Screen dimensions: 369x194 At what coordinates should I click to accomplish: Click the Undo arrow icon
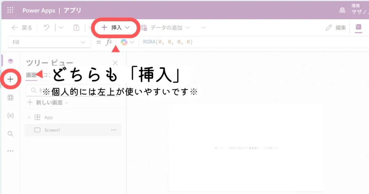46,27
